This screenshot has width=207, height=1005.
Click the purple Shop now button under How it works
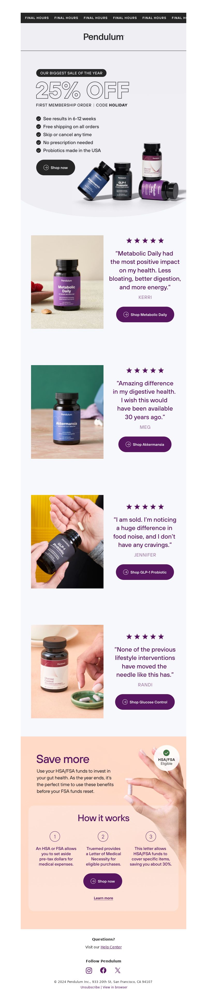[102, 881]
